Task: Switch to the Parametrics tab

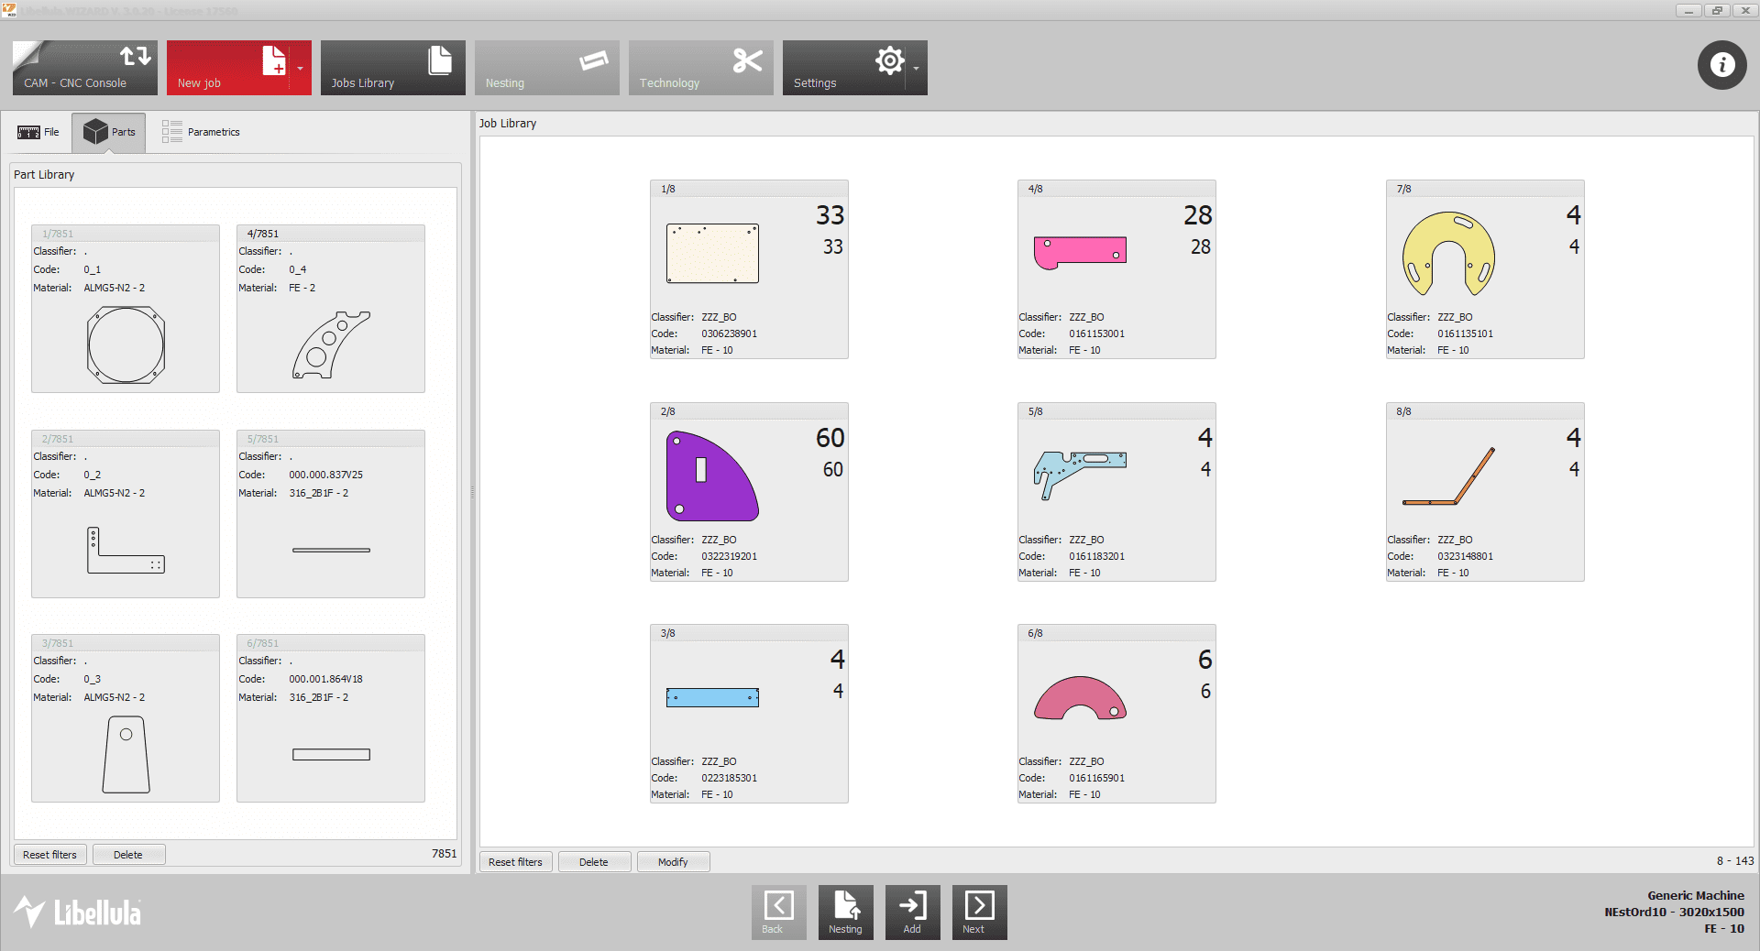Action: [x=201, y=132]
